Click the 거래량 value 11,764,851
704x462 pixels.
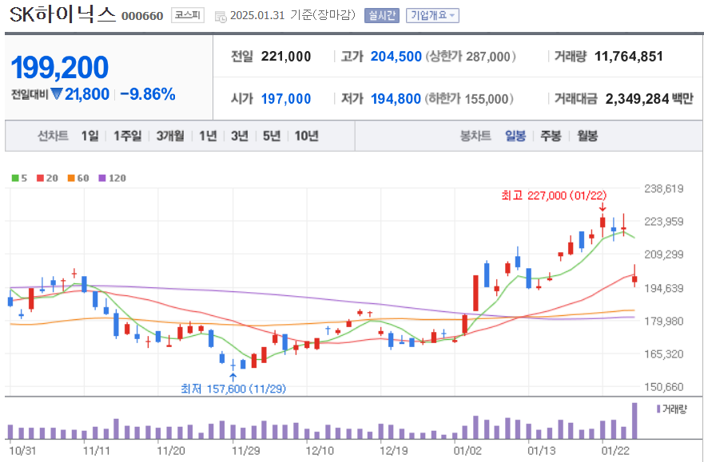click(629, 57)
